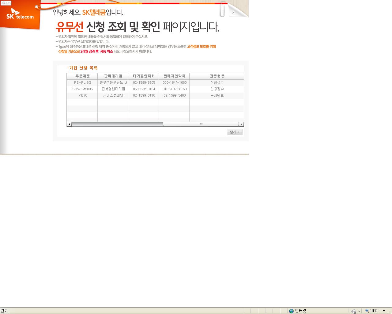
Task: Click seller phone 010-3748-8159
Action: [175, 89]
